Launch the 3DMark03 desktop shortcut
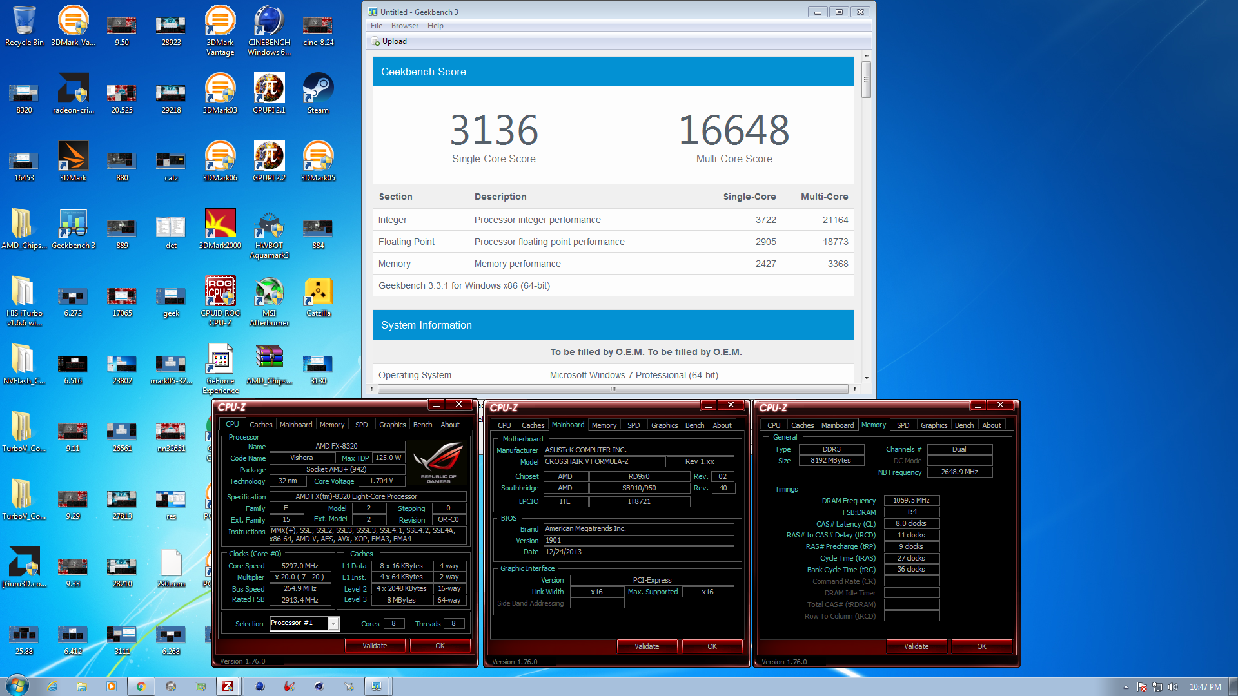1238x696 pixels. 220,93
